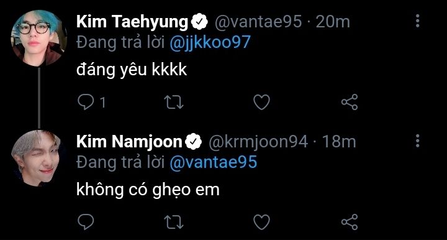Open the "không có ghẹo em" tweet text
447x240 pixels.
[x=148, y=190]
